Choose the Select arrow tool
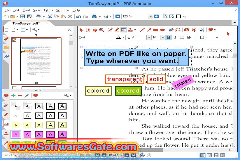This screenshot has width=240, height=160. (x=81, y=30)
